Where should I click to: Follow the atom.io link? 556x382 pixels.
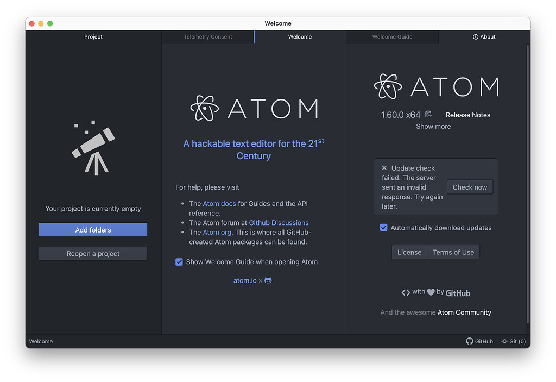[x=245, y=280]
